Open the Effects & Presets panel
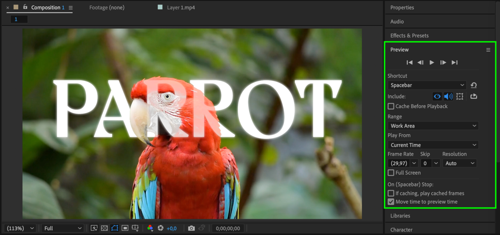The height and width of the screenshot is (235, 500). pyautogui.click(x=409, y=35)
